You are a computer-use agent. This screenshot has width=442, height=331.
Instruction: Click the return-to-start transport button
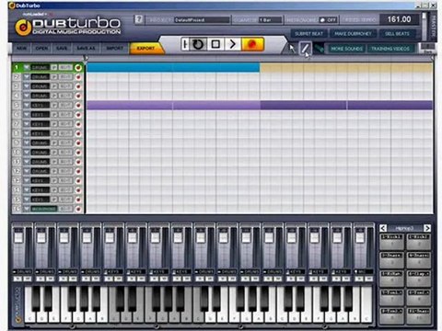click(x=185, y=44)
